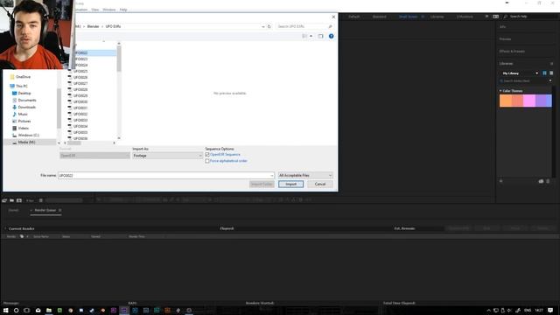Screen dimensions: 560x315
Task: Click the search magnifier in Search UFO EXRs
Action: coord(330,26)
